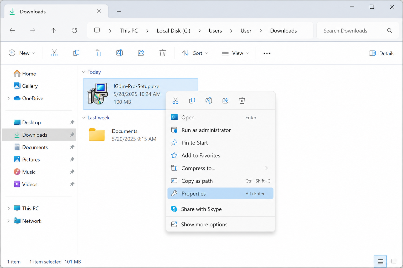Click the context menu Cut scissors icon

pos(175,101)
